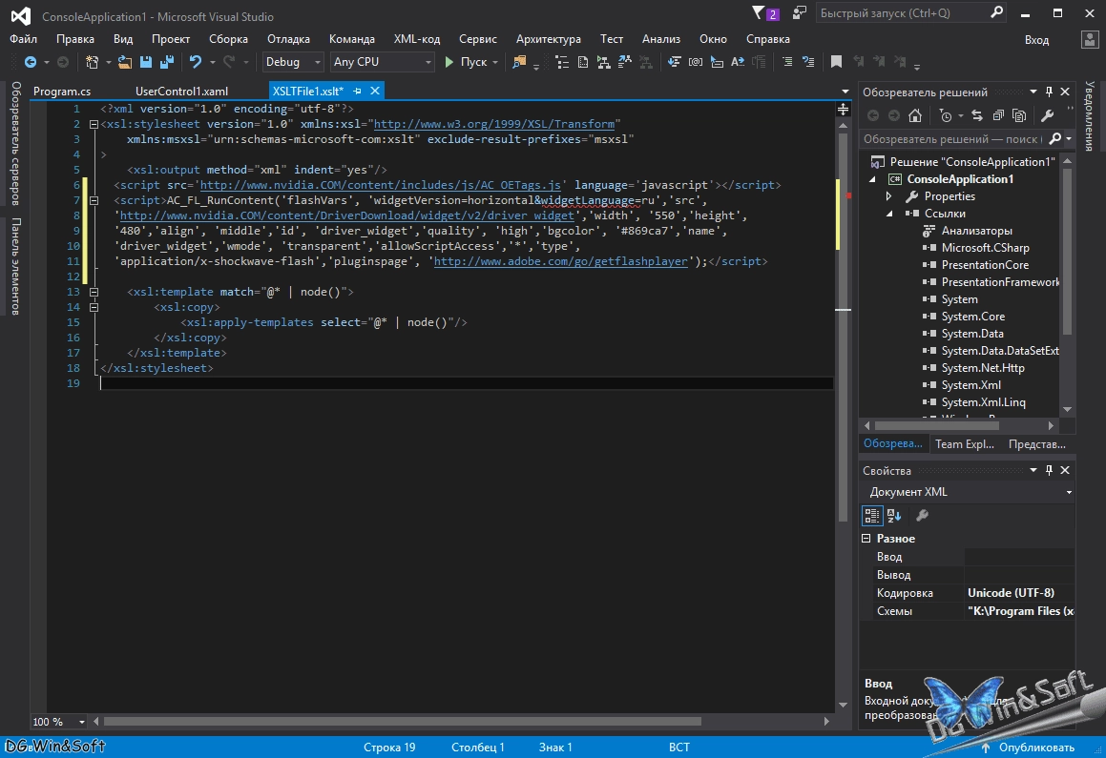Click the Start XSLT Debugging icon
The image size is (1106, 758).
(x=604, y=62)
